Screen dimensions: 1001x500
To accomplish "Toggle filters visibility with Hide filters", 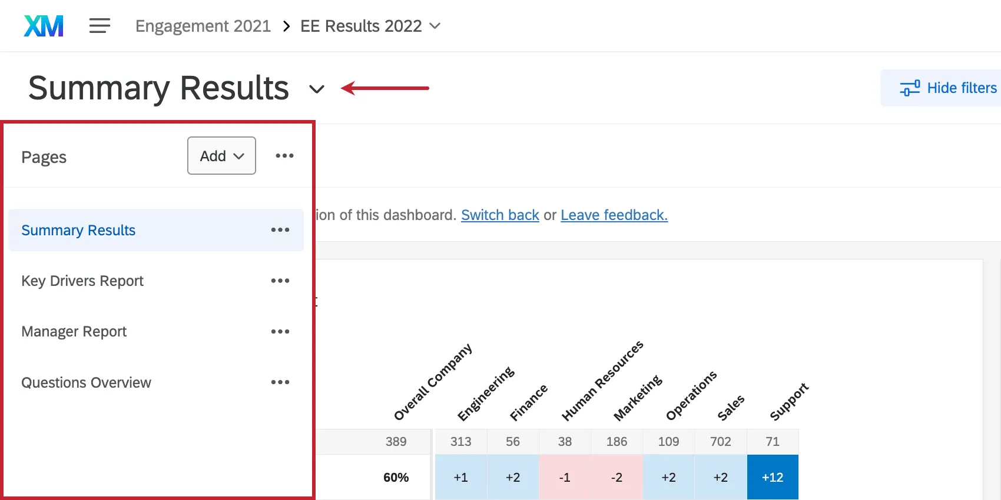I will tap(962, 87).
